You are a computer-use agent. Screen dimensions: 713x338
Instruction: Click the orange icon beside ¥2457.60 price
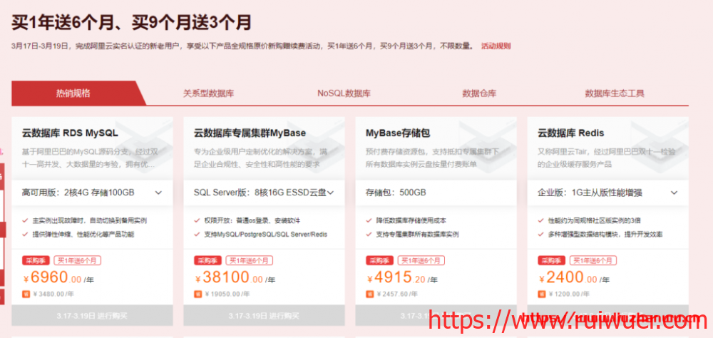coord(369,293)
